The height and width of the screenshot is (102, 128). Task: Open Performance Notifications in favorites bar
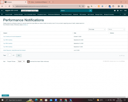click(x=54, y=14)
